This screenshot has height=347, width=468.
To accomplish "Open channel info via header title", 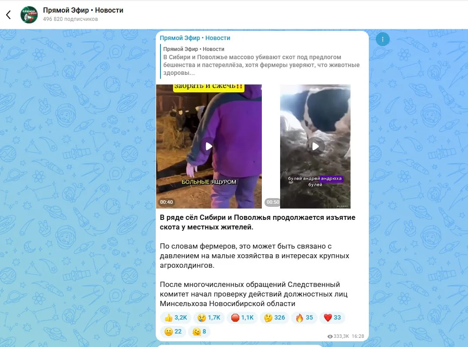I will coord(83,10).
